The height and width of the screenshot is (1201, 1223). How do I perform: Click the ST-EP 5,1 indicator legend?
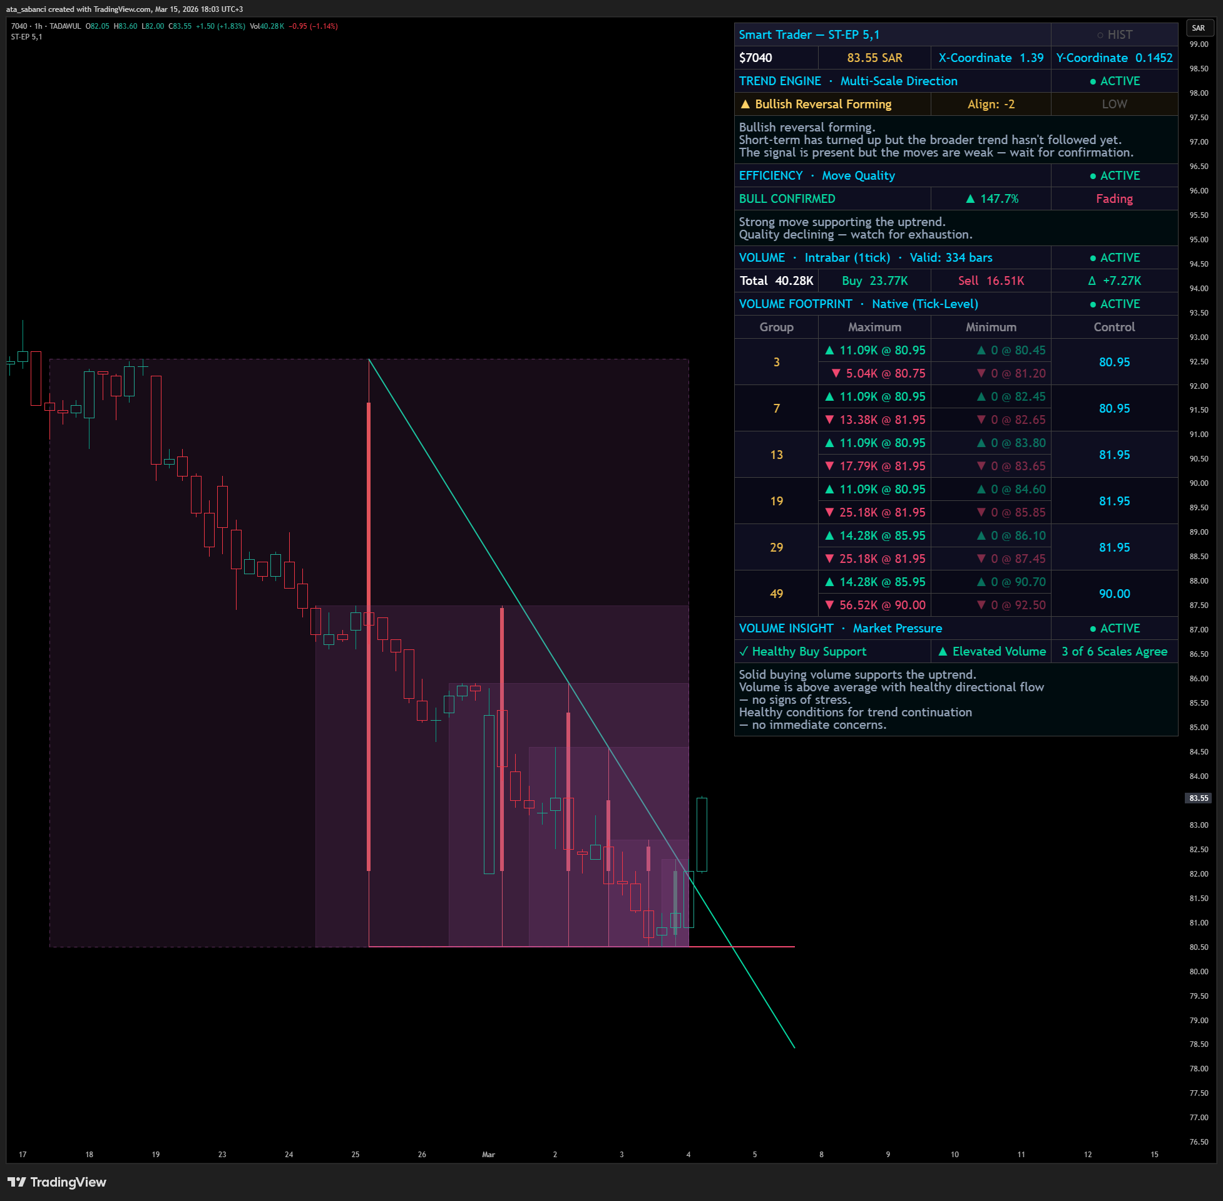click(26, 36)
